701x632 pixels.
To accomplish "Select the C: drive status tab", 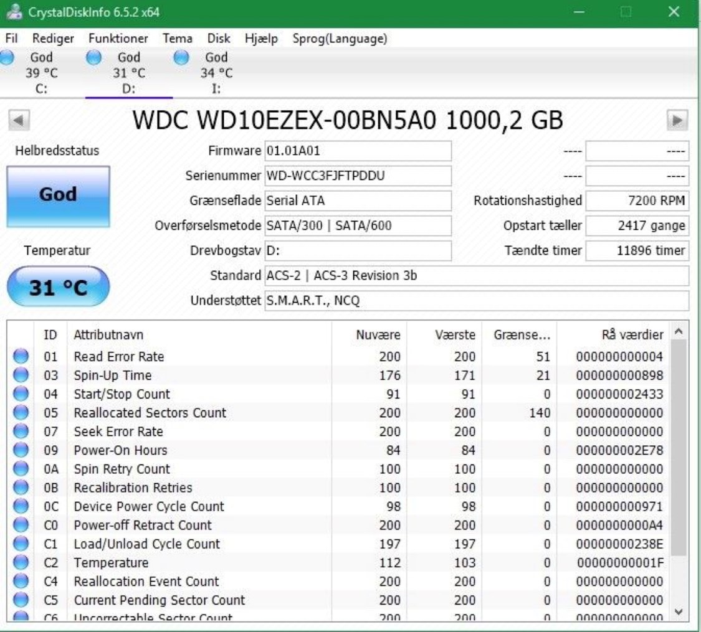I will [41, 73].
